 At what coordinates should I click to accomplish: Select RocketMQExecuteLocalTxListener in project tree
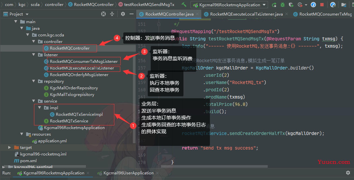coord(82,68)
